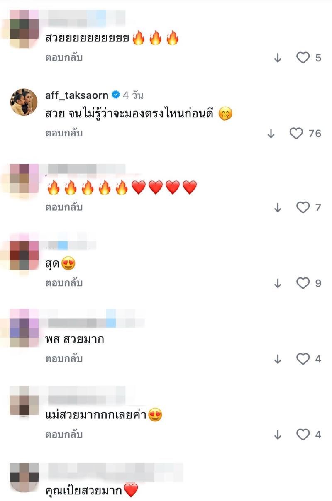Downvote the "แม่สวยมากกกเลยค่า" comment
Screen dimensions: 332x501
[278, 435]
